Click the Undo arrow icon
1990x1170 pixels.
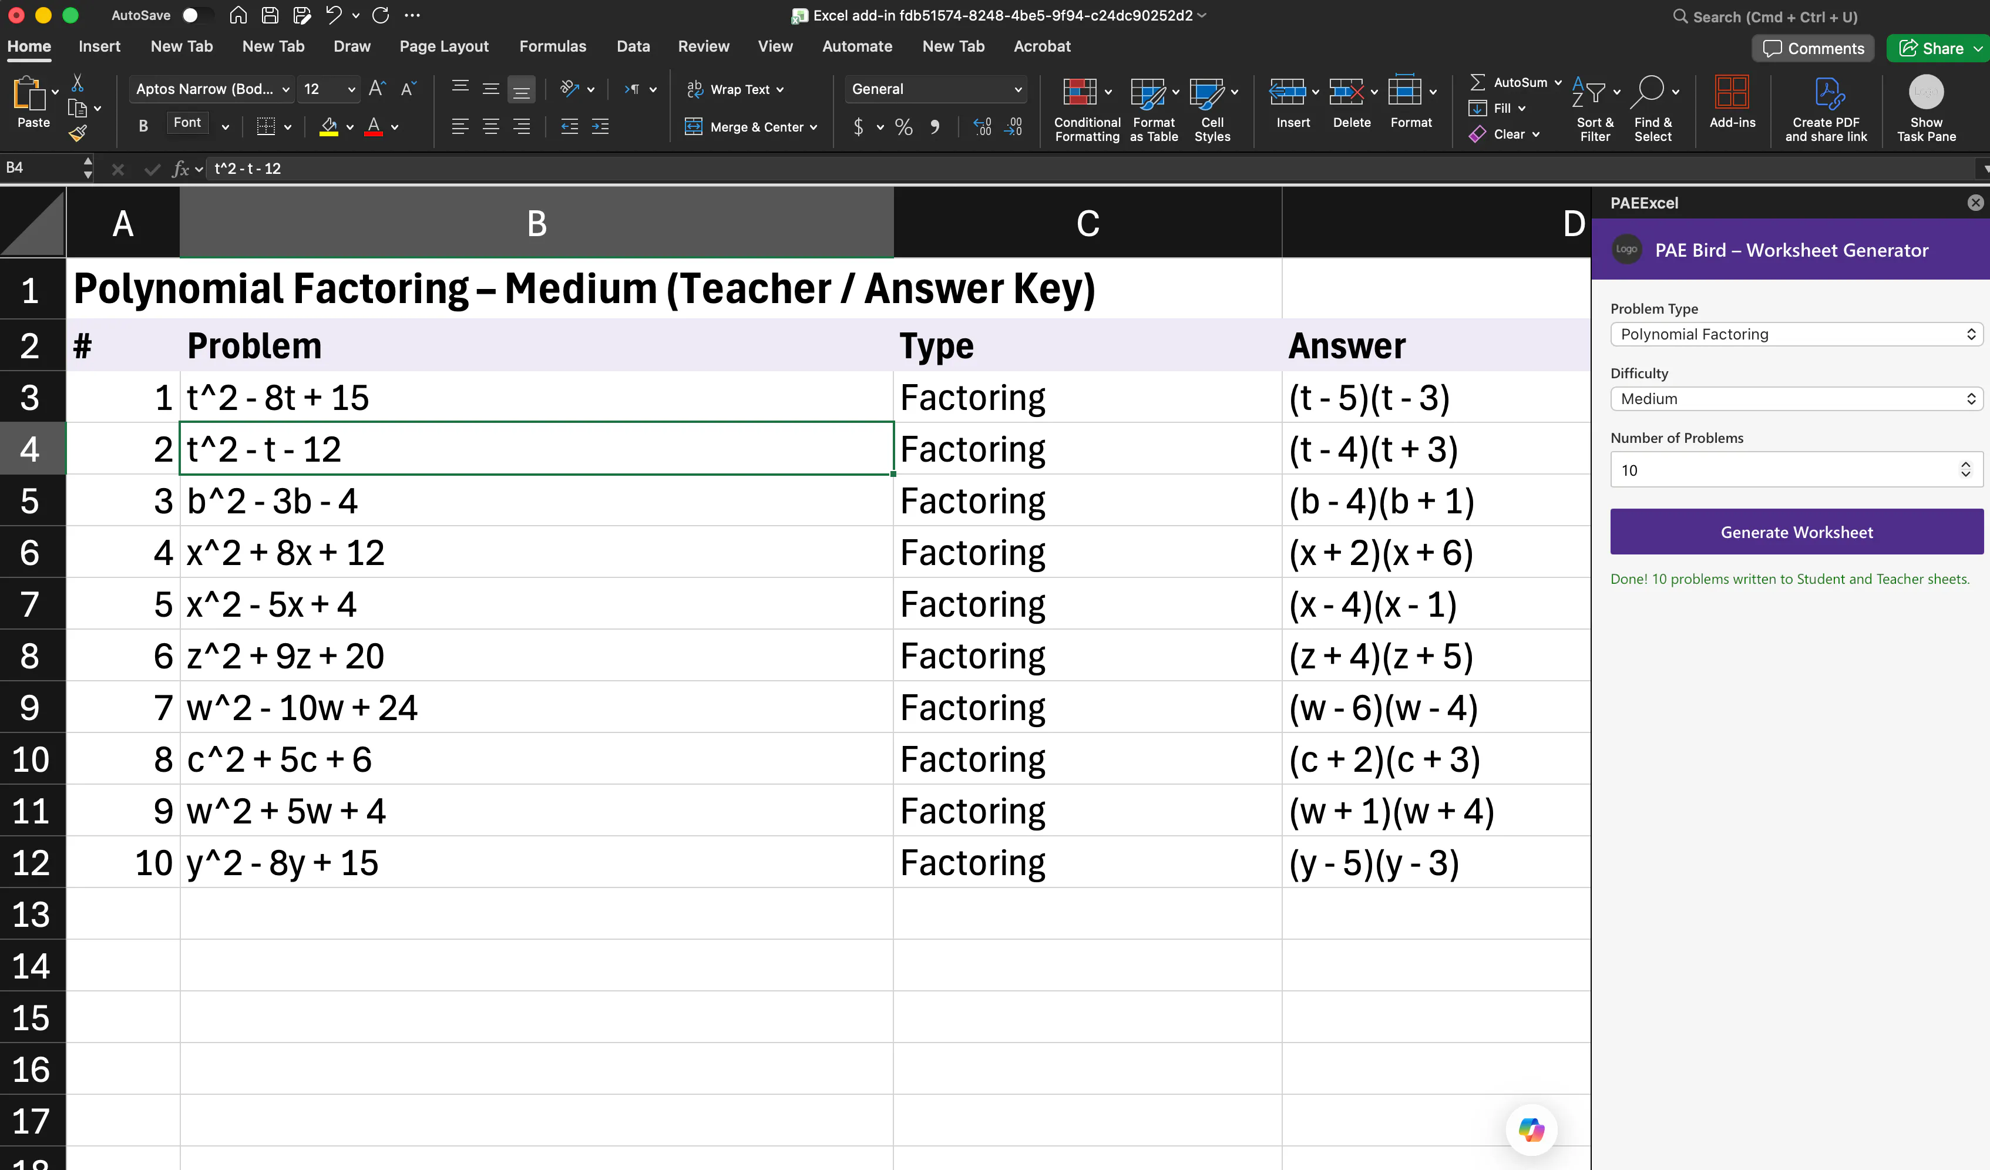(333, 15)
